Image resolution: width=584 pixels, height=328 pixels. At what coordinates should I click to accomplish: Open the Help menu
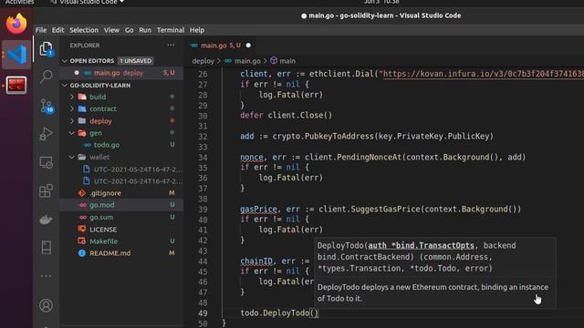tap(197, 30)
